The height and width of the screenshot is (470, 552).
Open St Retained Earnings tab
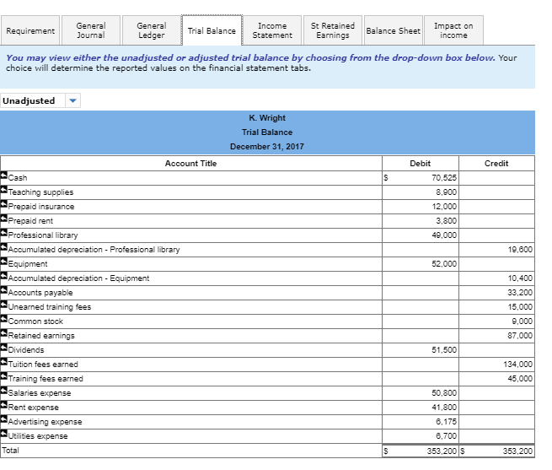[333, 30]
